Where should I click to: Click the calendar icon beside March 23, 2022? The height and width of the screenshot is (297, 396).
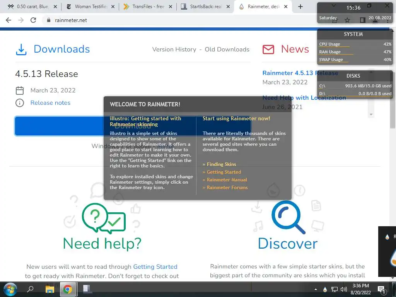(x=20, y=90)
